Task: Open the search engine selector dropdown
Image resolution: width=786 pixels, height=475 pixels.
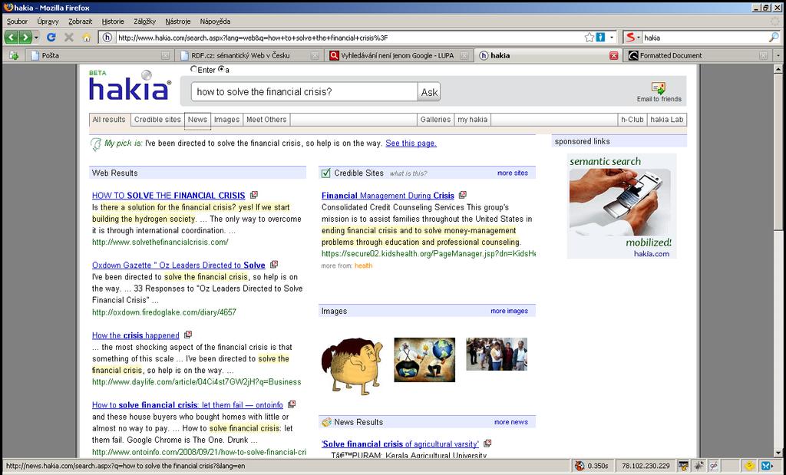Action: click(x=632, y=37)
